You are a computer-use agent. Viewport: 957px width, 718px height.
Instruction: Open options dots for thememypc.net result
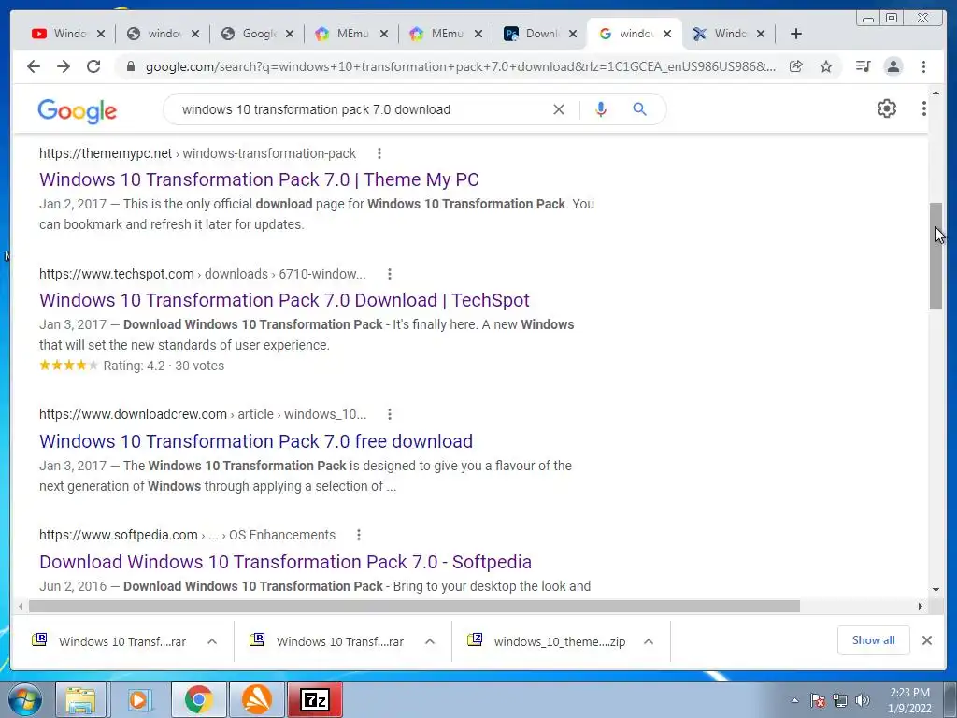(x=379, y=153)
